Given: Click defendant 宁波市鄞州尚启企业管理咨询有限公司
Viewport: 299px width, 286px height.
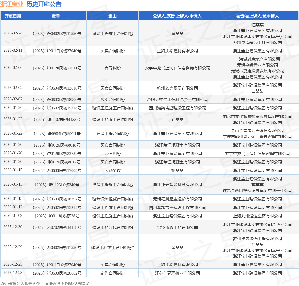Looking at the screenshot, I should (x=258, y=137).
